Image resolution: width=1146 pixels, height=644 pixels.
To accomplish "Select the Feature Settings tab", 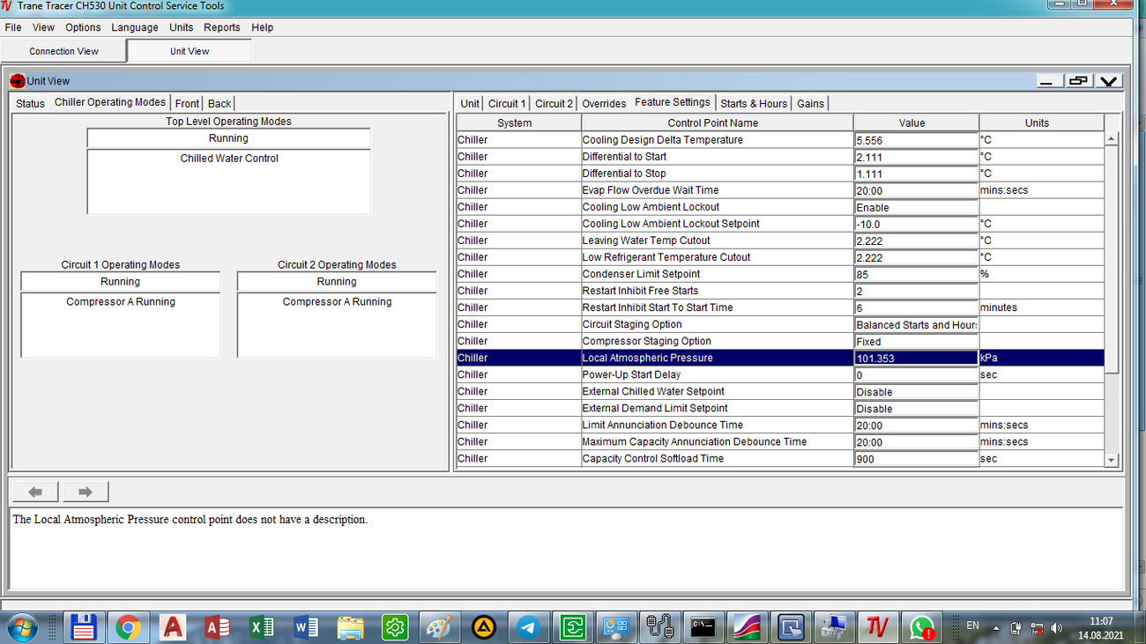I will pos(673,102).
